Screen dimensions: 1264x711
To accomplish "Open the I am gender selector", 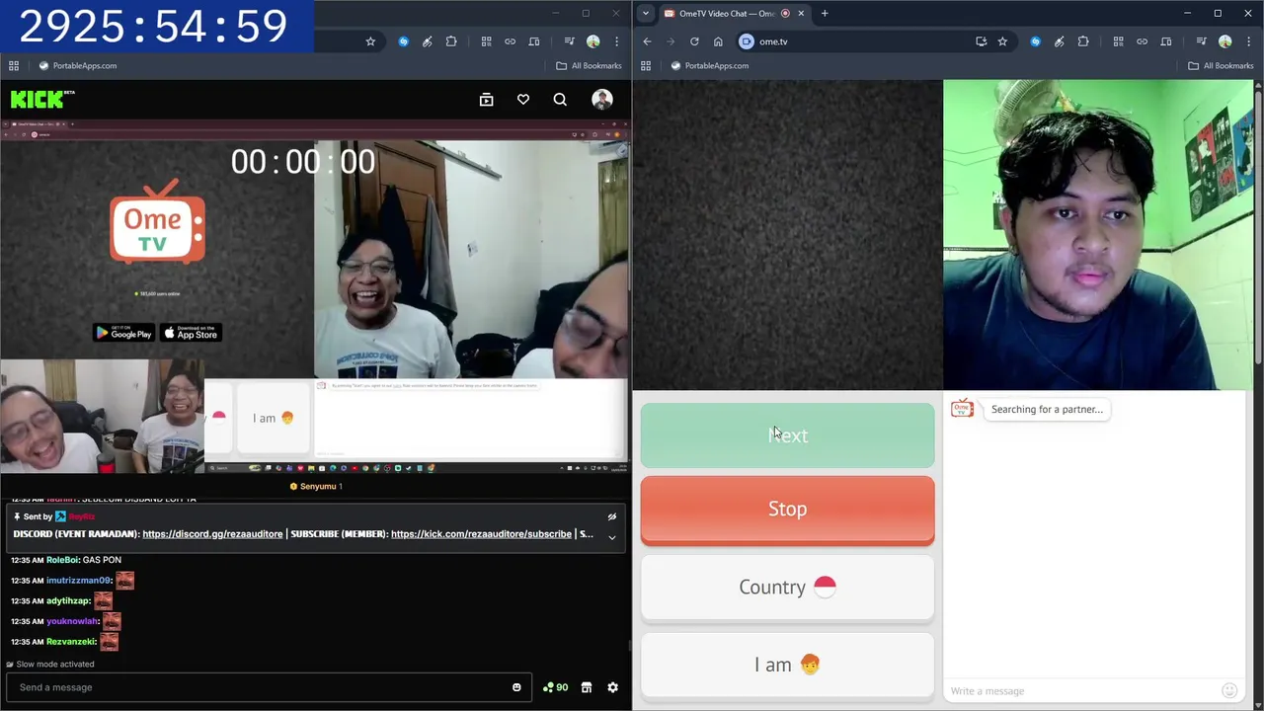I will pyautogui.click(x=787, y=665).
